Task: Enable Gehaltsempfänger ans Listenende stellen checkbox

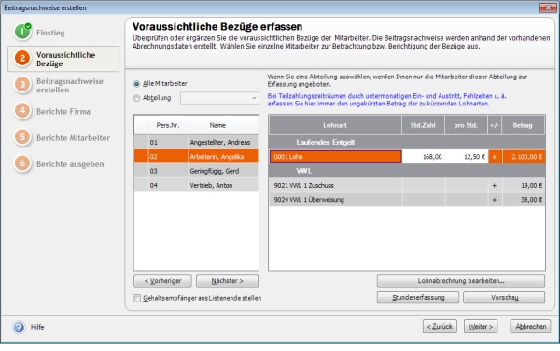Action: pyautogui.click(x=137, y=298)
